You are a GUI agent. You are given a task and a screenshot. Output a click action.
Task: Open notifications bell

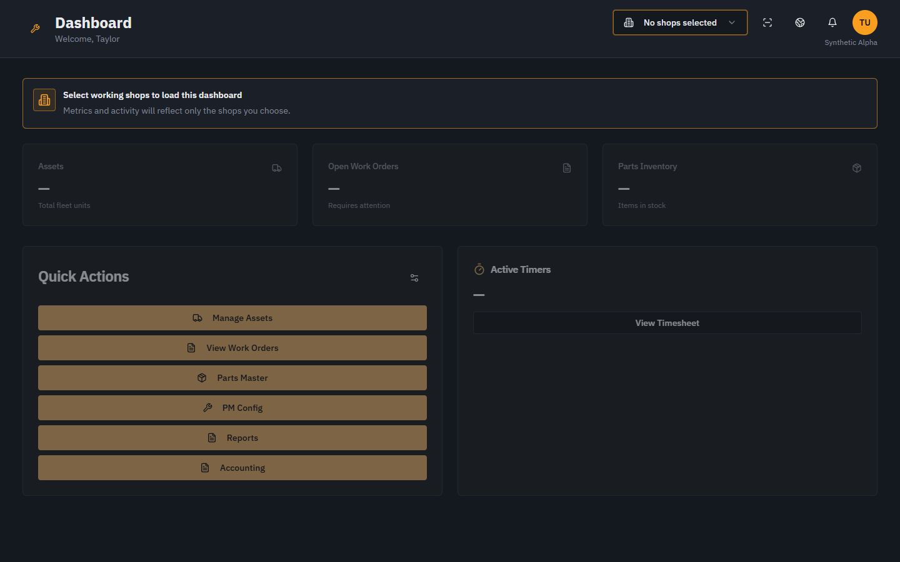(x=832, y=22)
